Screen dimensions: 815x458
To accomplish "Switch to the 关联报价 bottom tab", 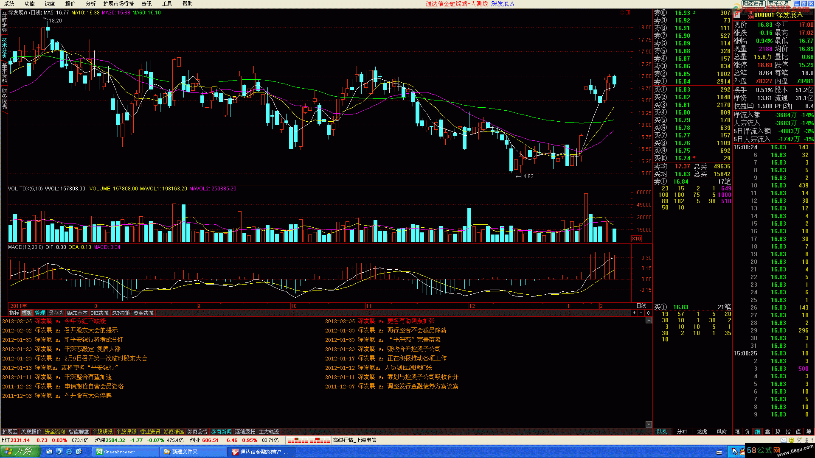I will pos(31,432).
